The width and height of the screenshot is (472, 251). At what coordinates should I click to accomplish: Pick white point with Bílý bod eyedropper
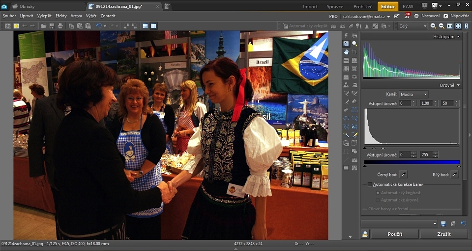[455, 175]
